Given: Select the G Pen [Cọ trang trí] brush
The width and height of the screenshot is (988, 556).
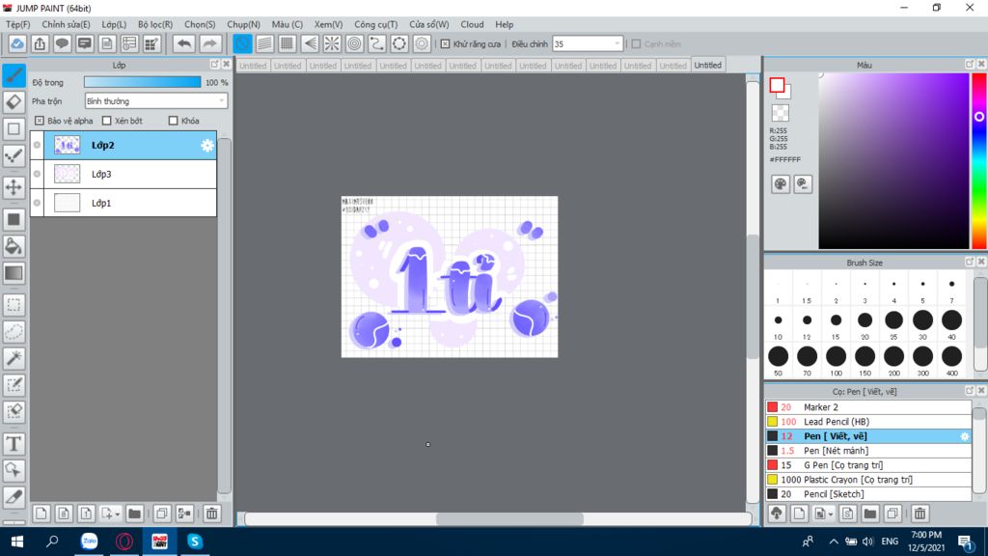Looking at the screenshot, I should 868,465.
